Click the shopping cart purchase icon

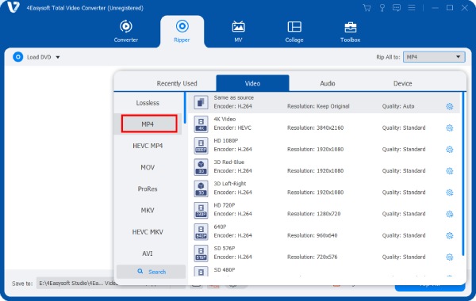pos(367,8)
